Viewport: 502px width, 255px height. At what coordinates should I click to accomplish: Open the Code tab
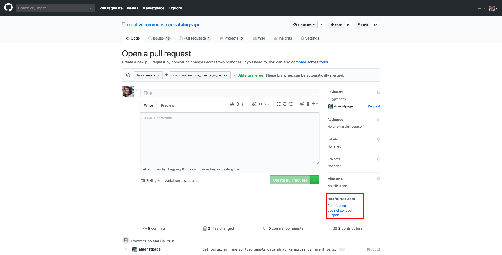click(x=133, y=38)
